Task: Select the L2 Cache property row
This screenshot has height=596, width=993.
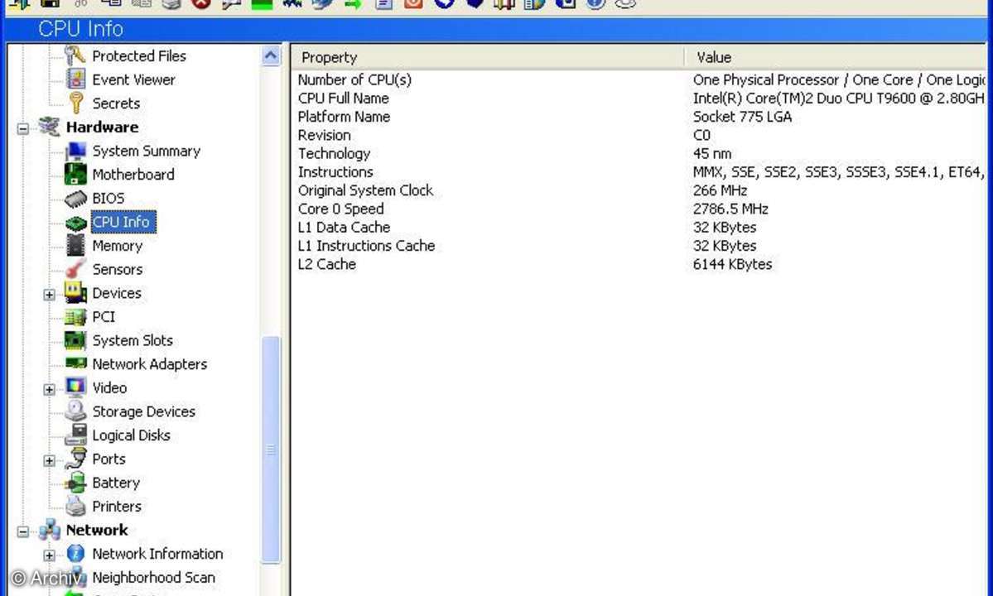Action: 639,264
